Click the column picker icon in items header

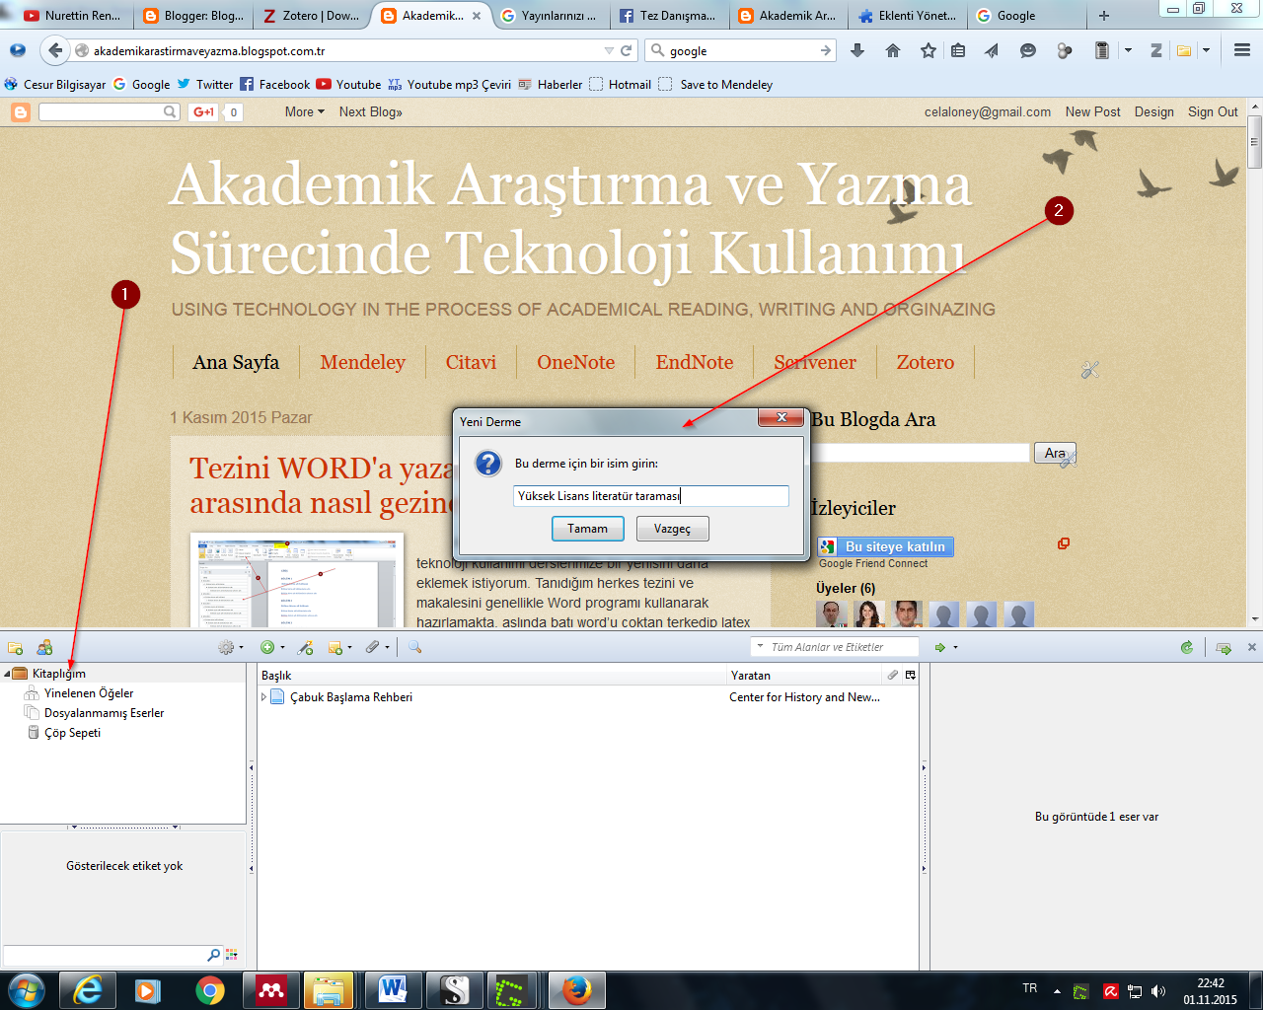click(910, 676)
